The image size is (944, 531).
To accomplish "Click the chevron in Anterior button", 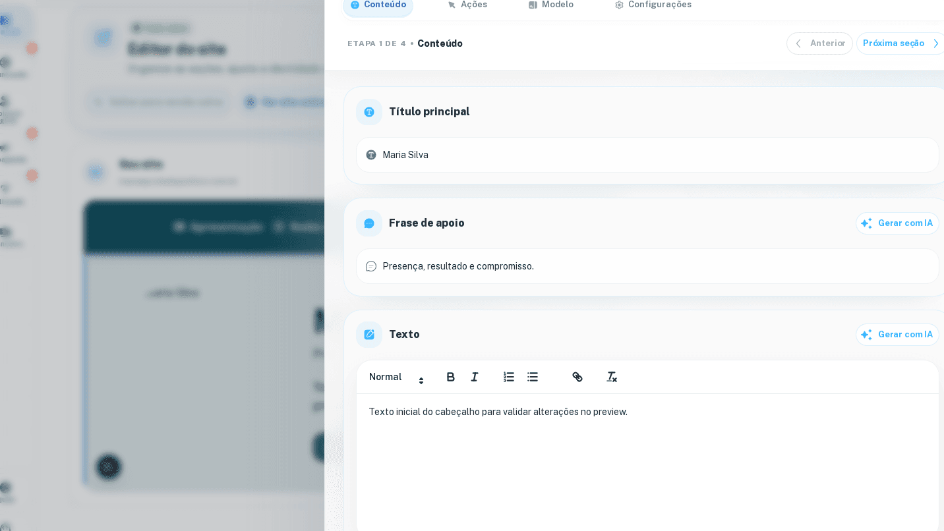I will pyautogui.click(x=798, y=43).
